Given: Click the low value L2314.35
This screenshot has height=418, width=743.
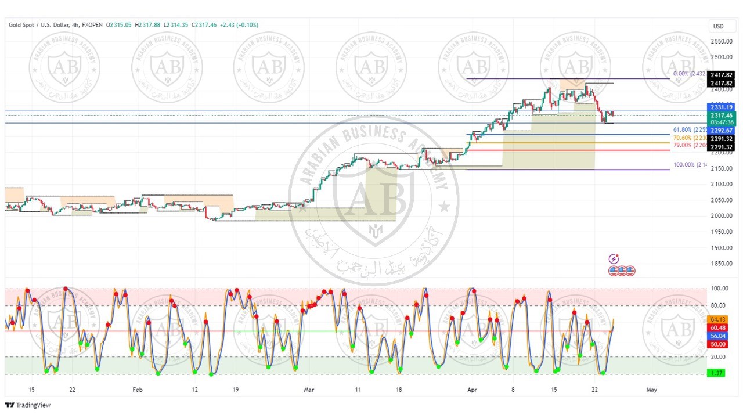Looking at the screenshot, I should coord(175,25).
